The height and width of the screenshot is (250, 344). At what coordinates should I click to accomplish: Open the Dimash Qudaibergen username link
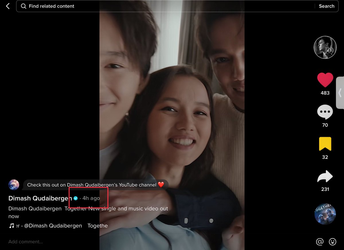[x=40, y=198]
